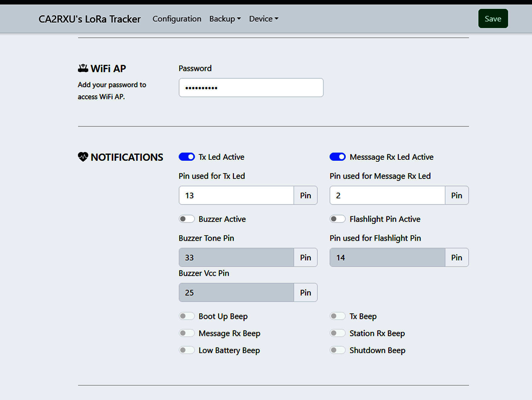Toggle the Boot Up Beep switch
This screenshot has width=532, height=400.
pyautogui.click(x=187, y=316)
